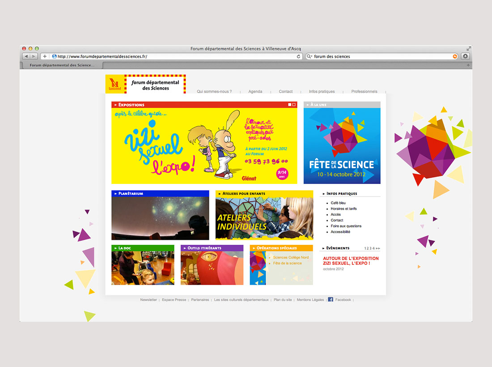Click the À la une header
The width and height of the screenshot is (492, 367).
click(342, 105)
